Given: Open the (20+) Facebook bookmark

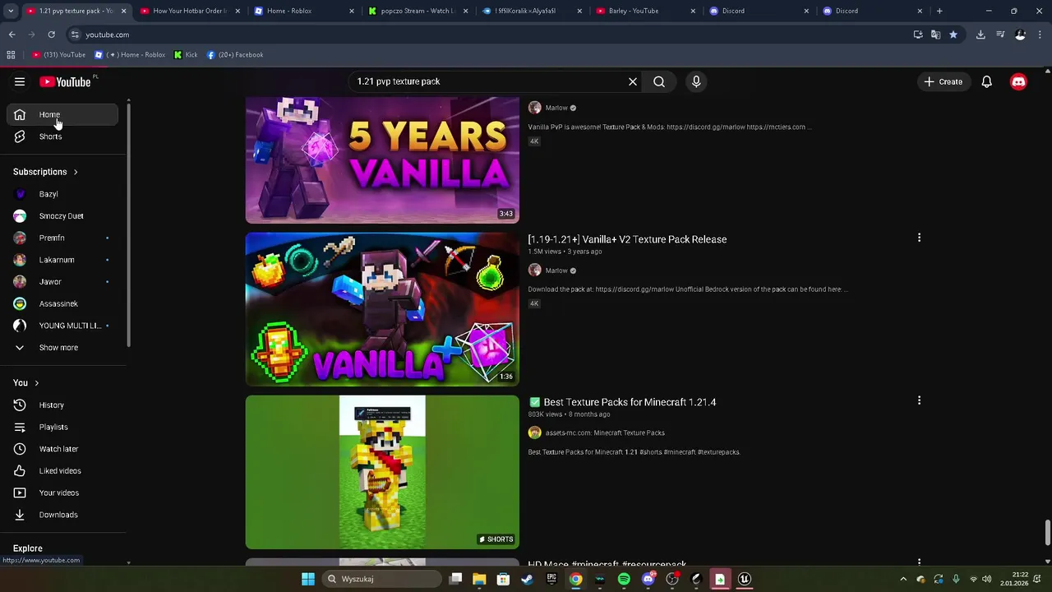Looking at the screenshot, I should pos(235,55).
